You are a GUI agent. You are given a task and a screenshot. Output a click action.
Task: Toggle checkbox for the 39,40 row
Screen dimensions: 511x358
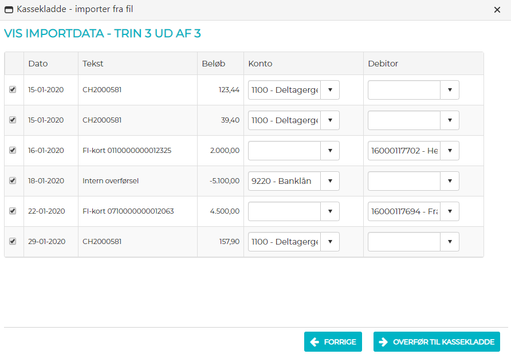coord(13,120)
